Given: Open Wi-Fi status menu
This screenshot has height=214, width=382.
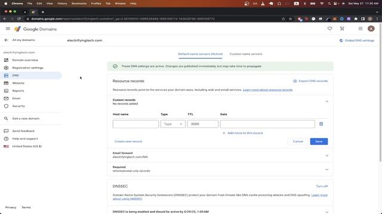Looking at the screenshot, I should 322,4.
